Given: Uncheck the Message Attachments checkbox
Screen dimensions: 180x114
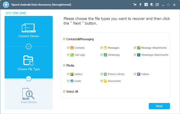Looking at the screenshot, I should click(x=135, y=48).
